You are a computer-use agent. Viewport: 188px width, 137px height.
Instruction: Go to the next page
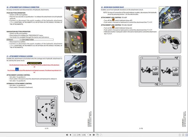90,135
